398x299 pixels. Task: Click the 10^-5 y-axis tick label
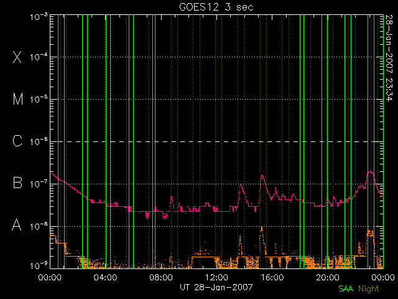click(39, 99)
